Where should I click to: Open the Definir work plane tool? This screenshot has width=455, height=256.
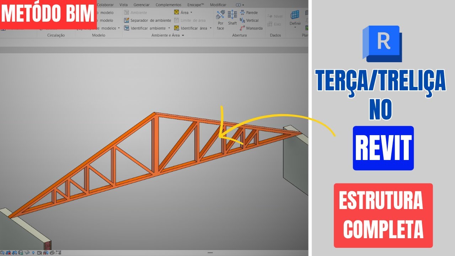[295, 20]
